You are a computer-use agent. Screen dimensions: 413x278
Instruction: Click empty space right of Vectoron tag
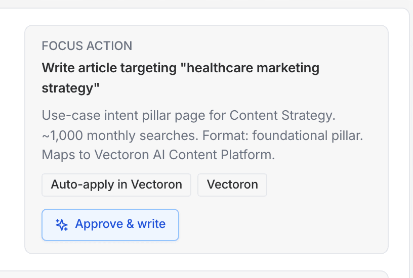click(324, 184)
